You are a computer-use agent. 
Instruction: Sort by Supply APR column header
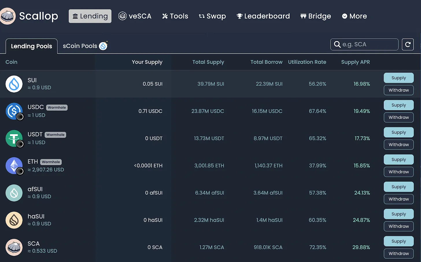pyautogui.click(x=355, y=62)
